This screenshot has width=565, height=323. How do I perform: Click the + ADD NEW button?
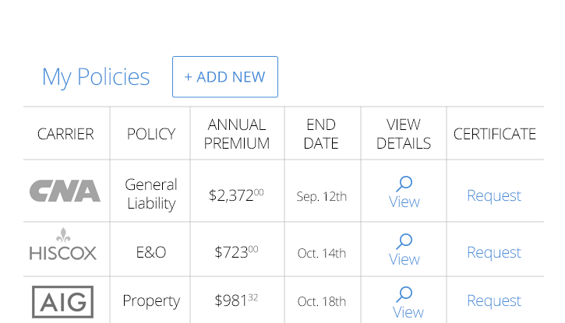225,76
